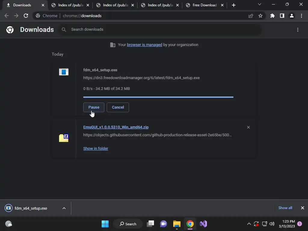The height and width of the screenshot is (231, 308).
Task: Close the Downloads tab
Action: pos(43,5)
